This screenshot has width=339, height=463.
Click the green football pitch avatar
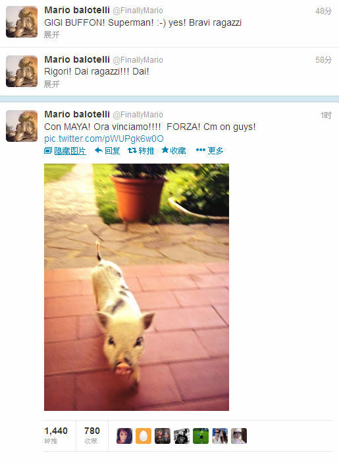[x=201, y=436]
